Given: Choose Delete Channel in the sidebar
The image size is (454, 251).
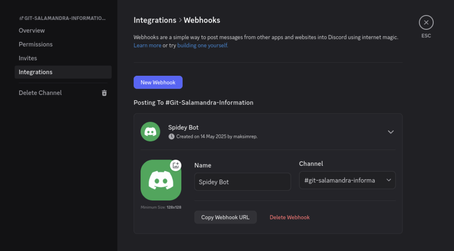Looking at the screenshot, I should [63, 93].
